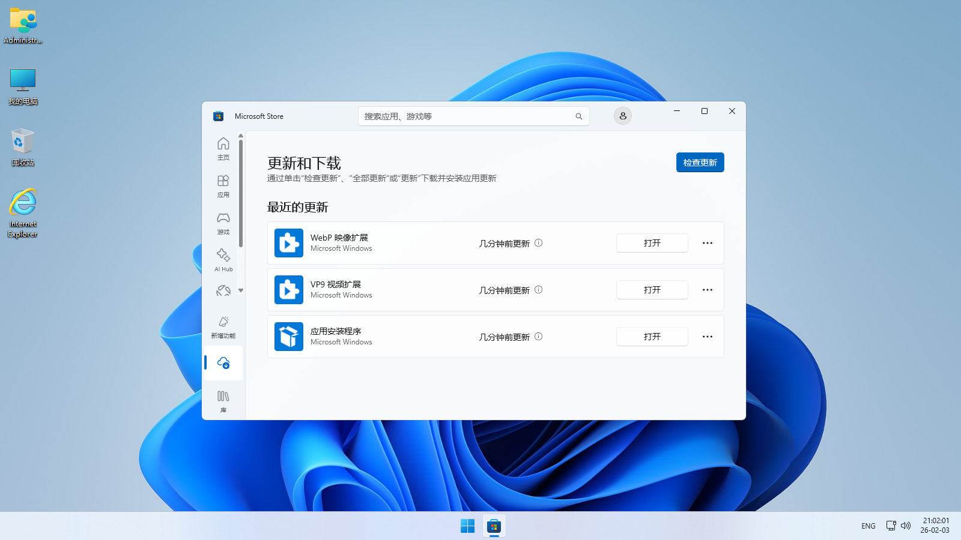Minimize the Microsoft Store window
Screen dimensions: 961x540
(677, 111)
